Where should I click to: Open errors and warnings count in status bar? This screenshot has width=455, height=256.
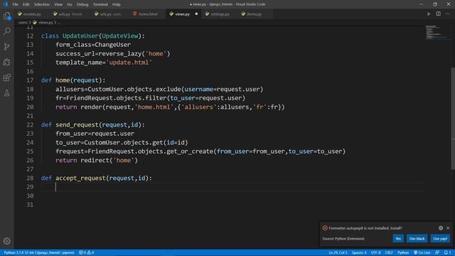tap(87, 252)
